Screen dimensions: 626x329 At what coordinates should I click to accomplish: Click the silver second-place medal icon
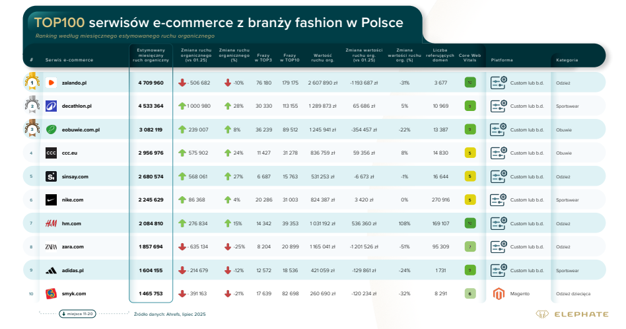click(x=32, y=104)
